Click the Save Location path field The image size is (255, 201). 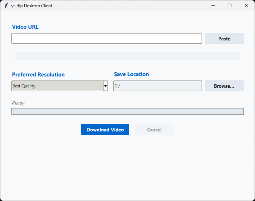tap(158, 86)
